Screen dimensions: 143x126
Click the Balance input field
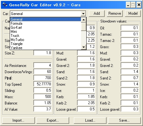(x=43, y=103)
